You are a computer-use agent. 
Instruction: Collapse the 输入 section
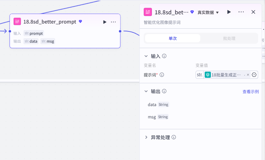click(146, 56)
